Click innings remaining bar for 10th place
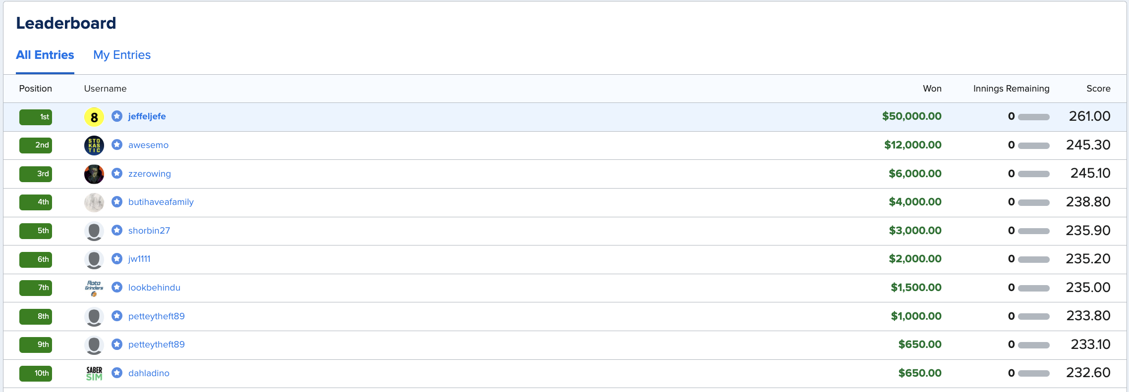The width and height of the screenshot is (1129, 392). 1033,374
